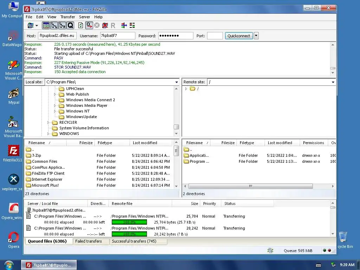This screenshot has height=270, width=360.
Task: Expand the Windows Media Player folder
Action: 55,105
